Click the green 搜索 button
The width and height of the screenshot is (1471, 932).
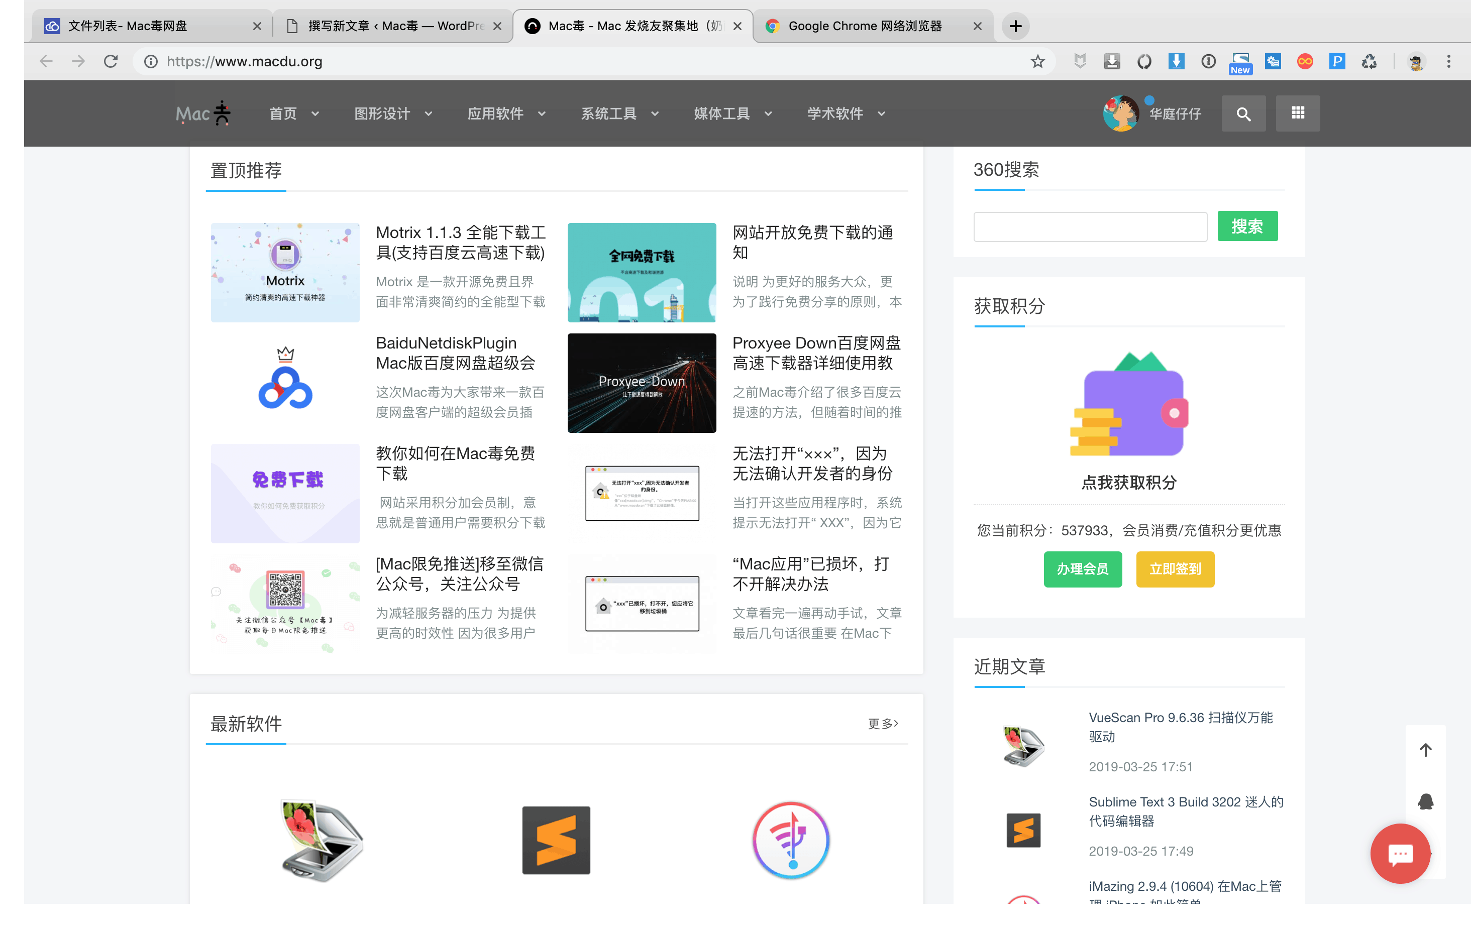1247,226
